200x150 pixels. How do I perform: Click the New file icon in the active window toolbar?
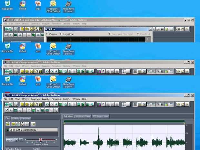[22, 104]
